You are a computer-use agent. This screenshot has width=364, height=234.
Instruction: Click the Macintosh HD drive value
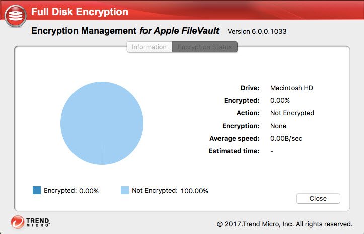[x=292, y=88]
